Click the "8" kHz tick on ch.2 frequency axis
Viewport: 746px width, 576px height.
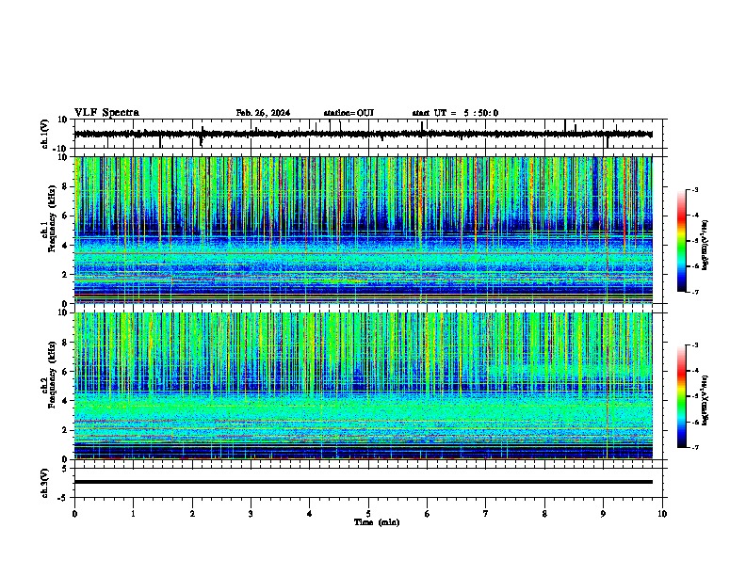tap(65, 343)
